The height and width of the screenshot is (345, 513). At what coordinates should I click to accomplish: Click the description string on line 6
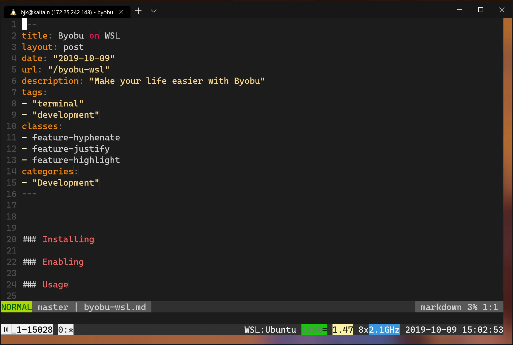tap(177, 81)
